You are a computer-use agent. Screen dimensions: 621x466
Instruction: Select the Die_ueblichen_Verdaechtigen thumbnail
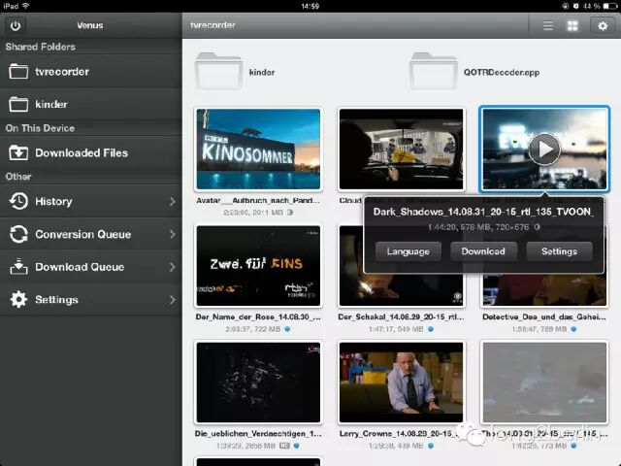pyautogui.click(x=259, y=383)
